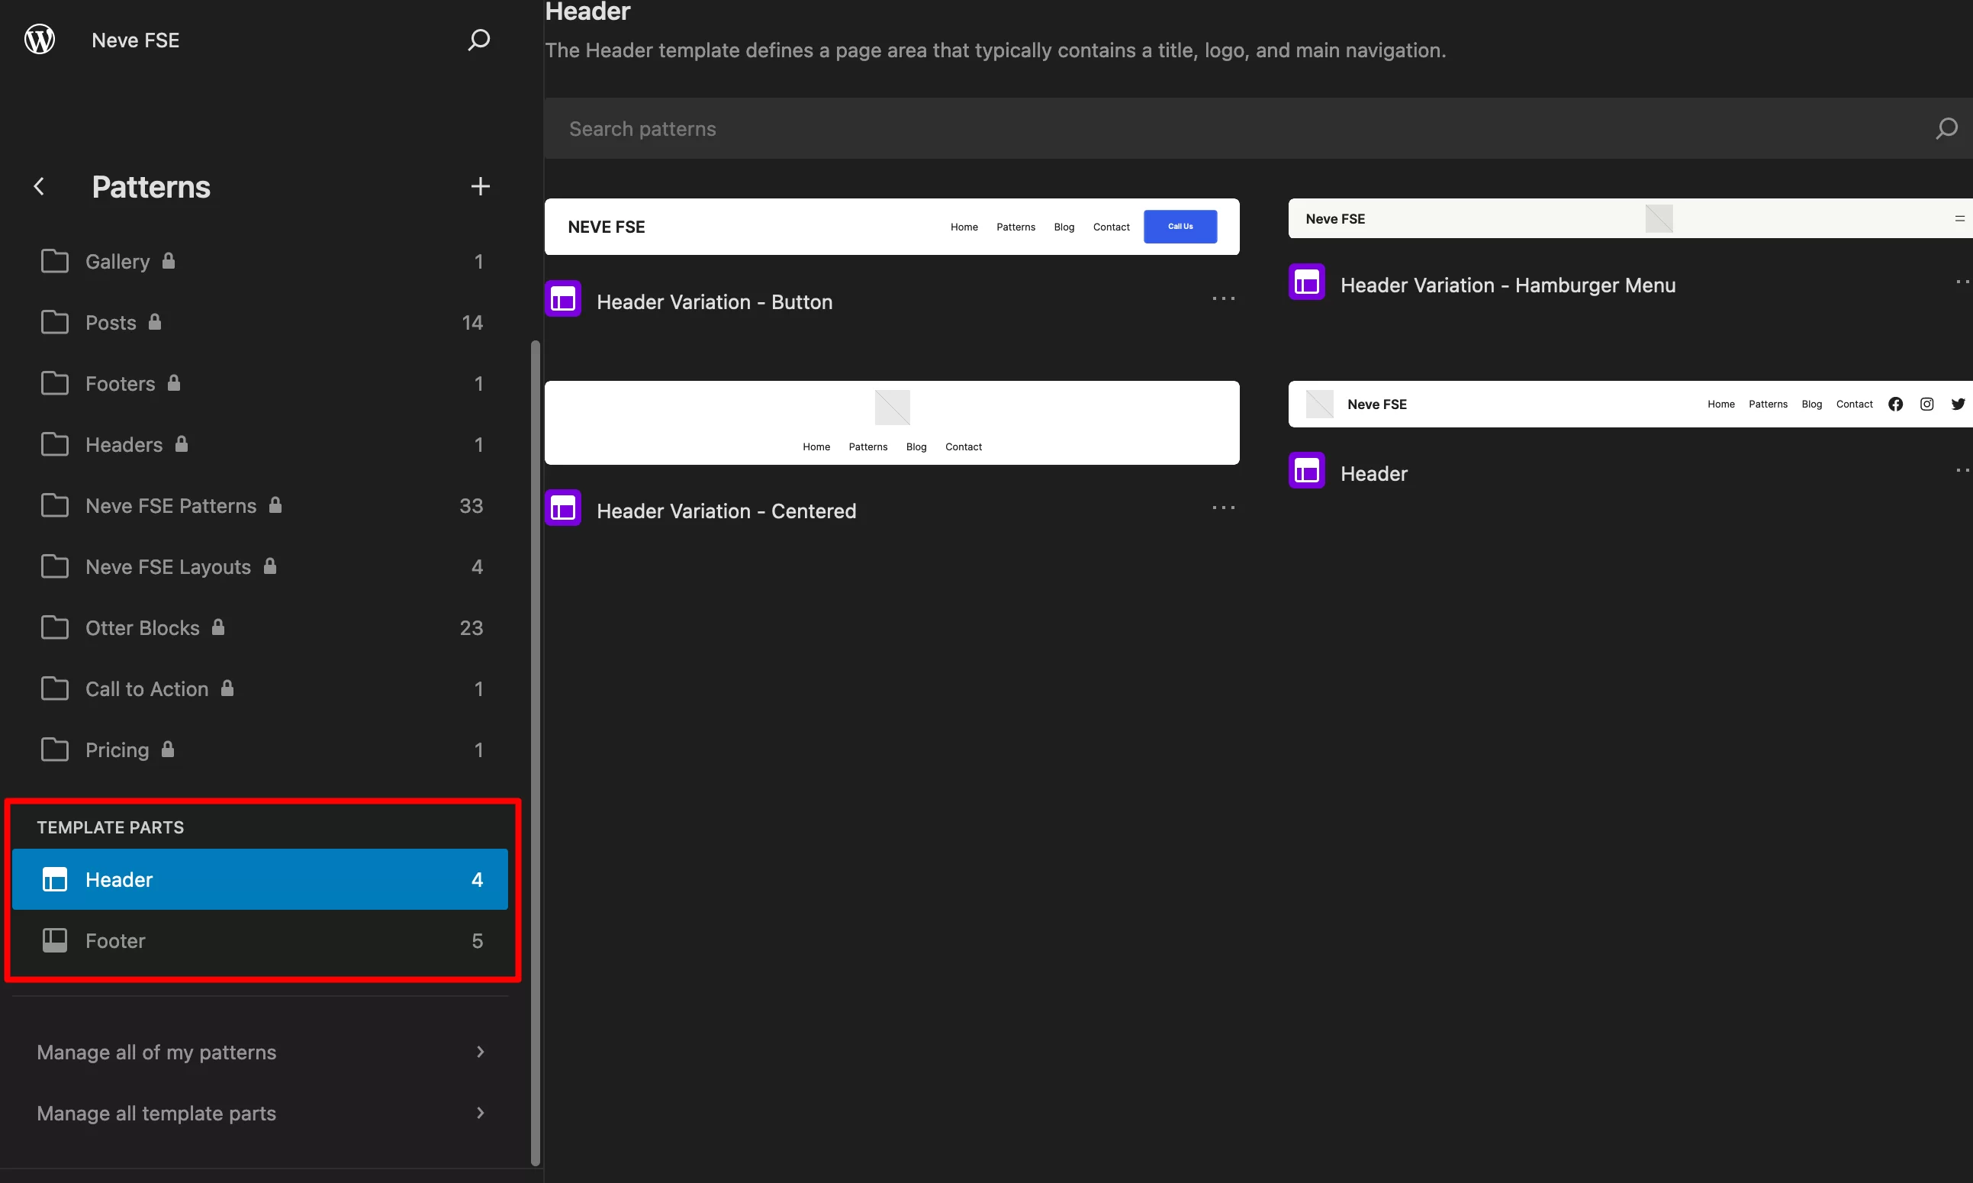The height and width of the screenshot is (1183, 1973).
Task: Open the NEVE FSE button header preview thumbnail
Action: [x=892, y=227]
